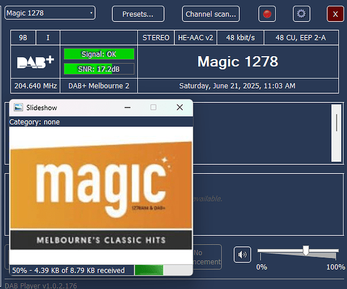Click the slideshow download progress bar
The height and width of the screenshot is (289, 347).
pos(163,271)
